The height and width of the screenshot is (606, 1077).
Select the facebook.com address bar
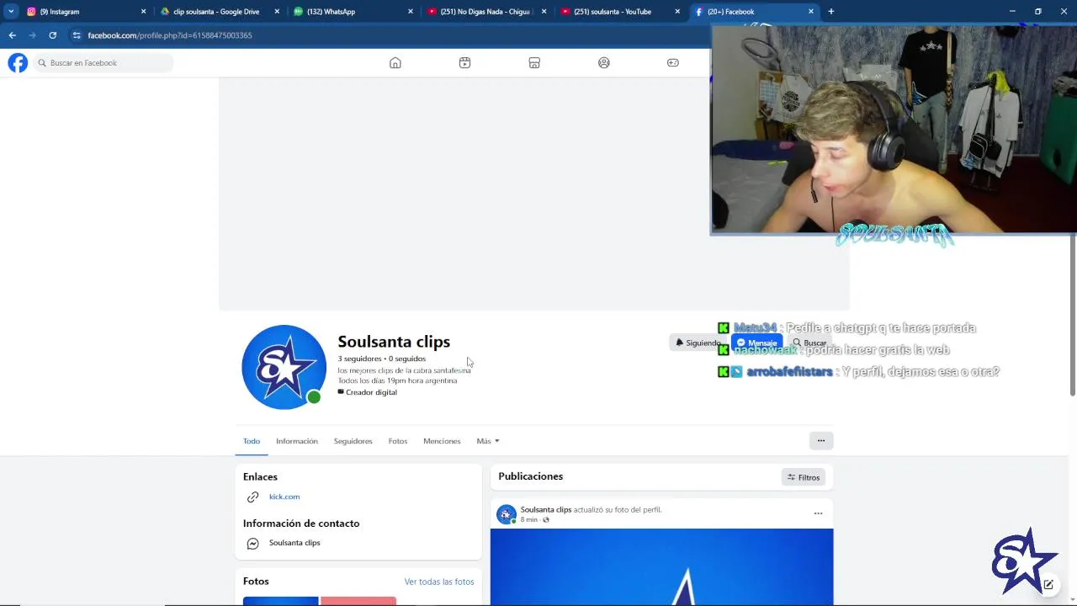coord(170,35)
